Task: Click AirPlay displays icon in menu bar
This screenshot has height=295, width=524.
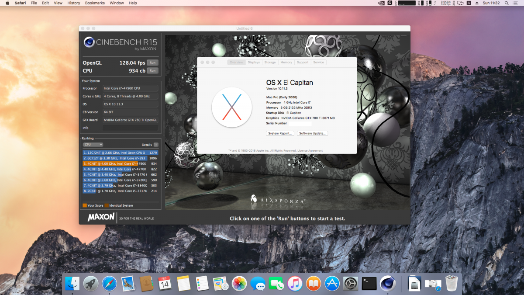Action: pyautogui.click(x=459, y=3)
